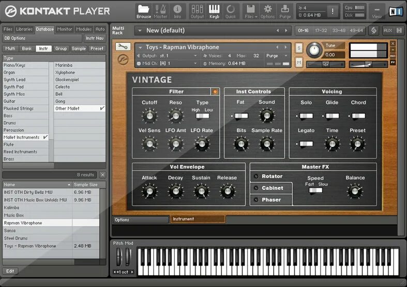407x287 pixels.
Task: Switch to the Files tab
Action: [x=8, y=29]
